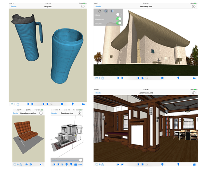Enable the Edges switch
This screenshot has width=210, height=169.
click(119, 14)
